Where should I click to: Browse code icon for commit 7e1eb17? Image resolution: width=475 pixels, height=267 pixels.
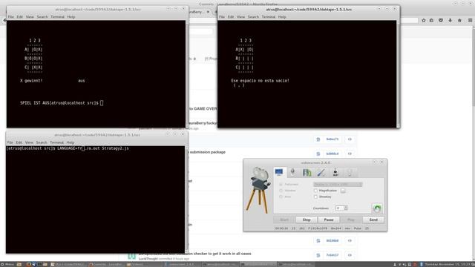tap(350, 255)
